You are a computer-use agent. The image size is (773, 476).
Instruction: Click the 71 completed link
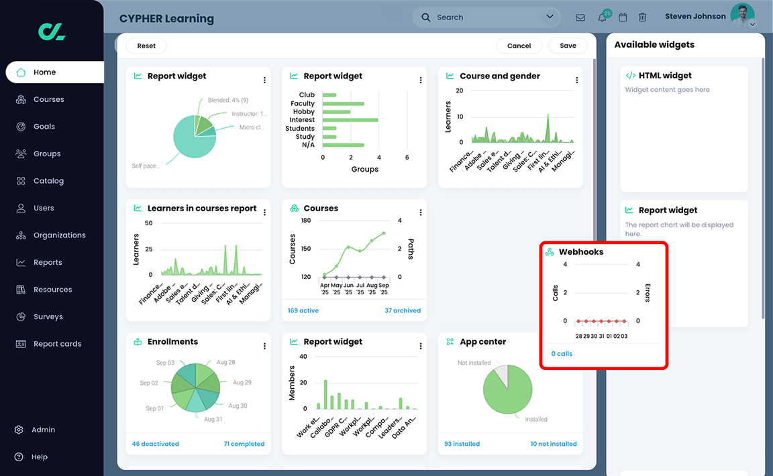(x=244, y=444)
